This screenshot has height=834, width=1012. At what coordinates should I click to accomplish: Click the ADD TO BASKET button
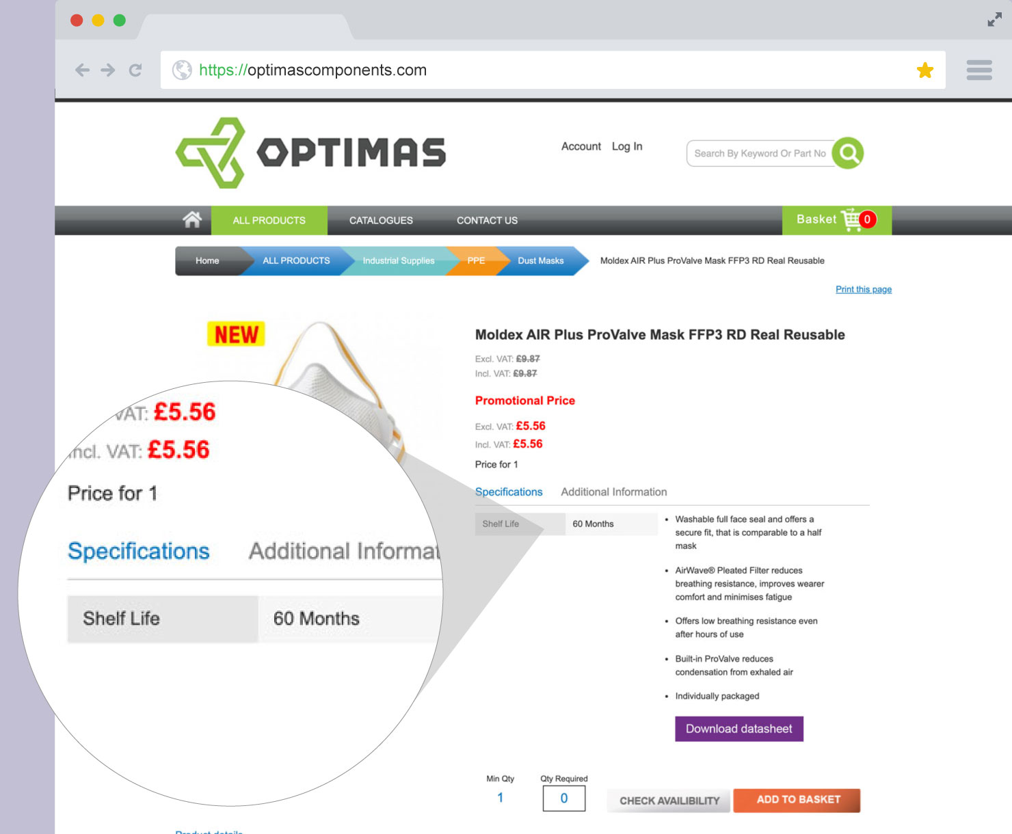click(x=797, y=800)
